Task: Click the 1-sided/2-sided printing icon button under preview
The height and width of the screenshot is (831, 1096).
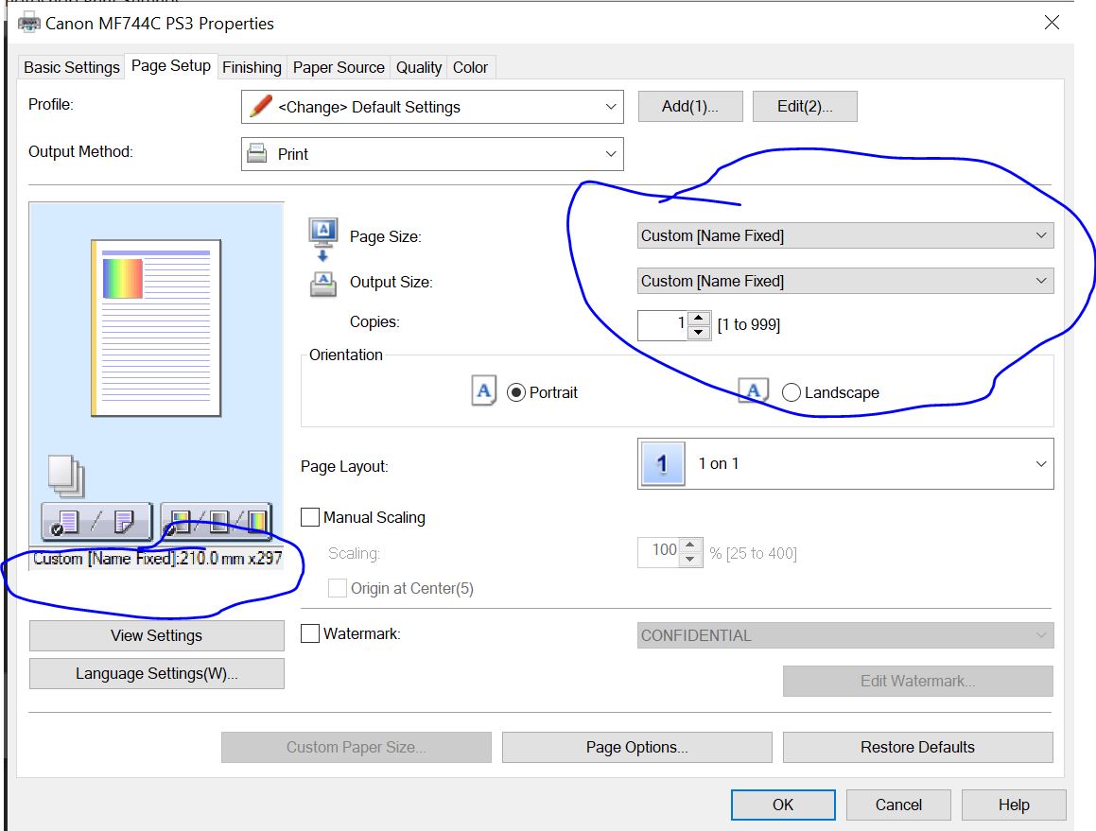Action: click(x=96, y=522)
